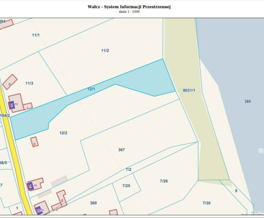Click parcel label 11/2
The width and height of the screenshot is (264, 218).
pos(105,50)
